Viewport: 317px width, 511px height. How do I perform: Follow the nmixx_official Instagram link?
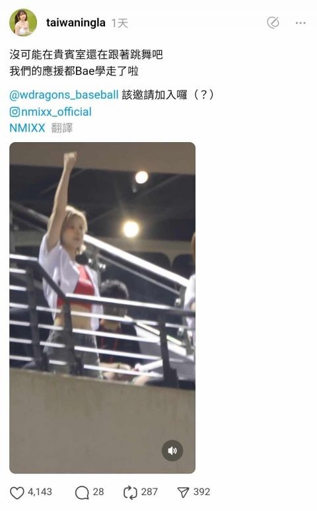pyautogui.click(x=56, y=112)
